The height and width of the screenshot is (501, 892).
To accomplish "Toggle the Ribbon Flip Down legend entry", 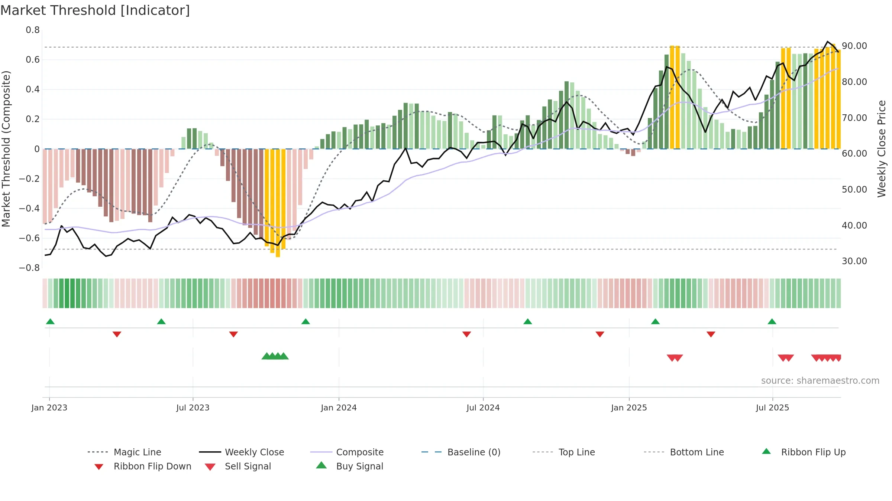I will 142,466.
